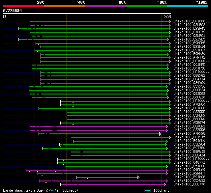Select the UniRef100_B8B4Z4 label

pyautogui.click(x=189, y=155)
